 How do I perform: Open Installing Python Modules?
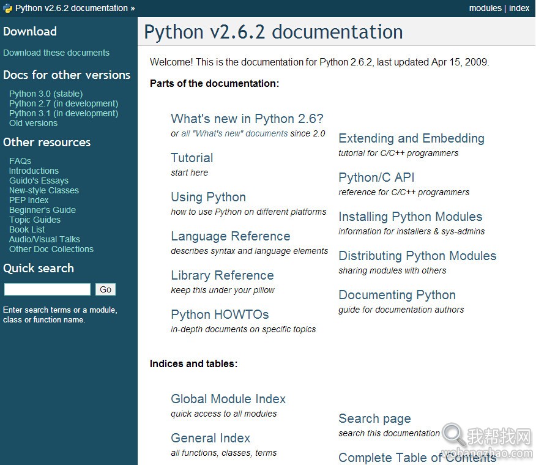point(410,217)
